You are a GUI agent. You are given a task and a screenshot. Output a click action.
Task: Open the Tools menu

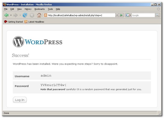pos(50,9)
